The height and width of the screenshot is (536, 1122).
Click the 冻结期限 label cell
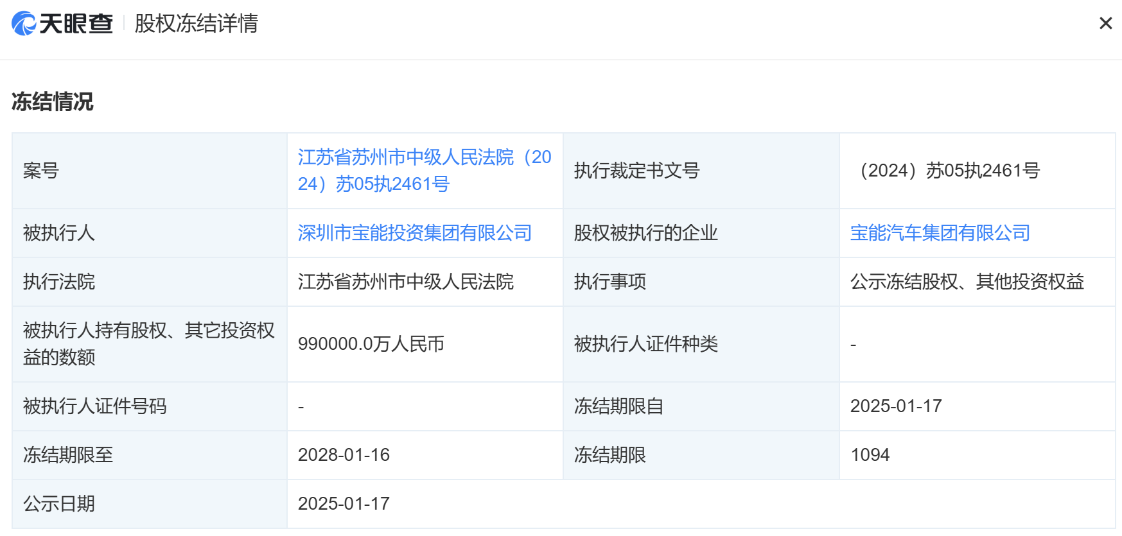(x=701, y=455)
